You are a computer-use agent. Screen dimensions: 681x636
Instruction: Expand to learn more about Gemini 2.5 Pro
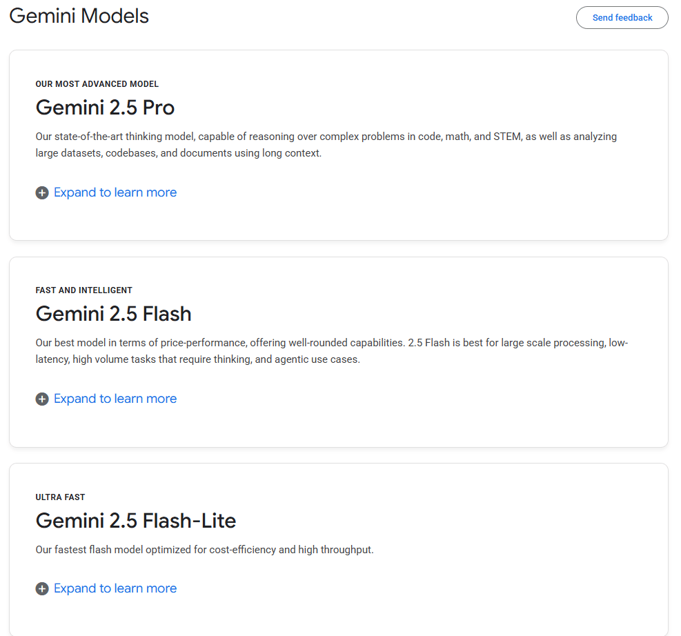click(x=115, y=192)
